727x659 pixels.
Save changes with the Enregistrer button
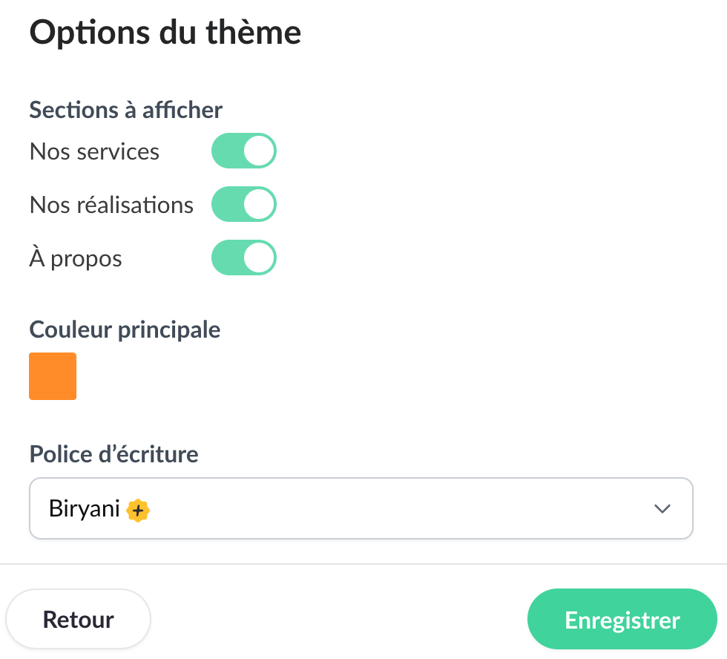(x=622, y=620)
